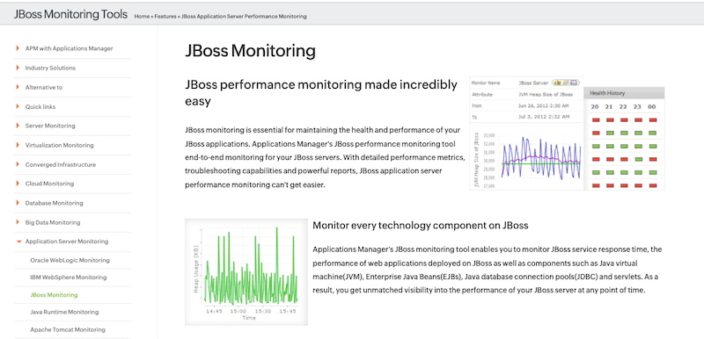Open Converged Infrastructure sidebar item
The height and width of the screenshot is (339, 704).
pos(61,164)
